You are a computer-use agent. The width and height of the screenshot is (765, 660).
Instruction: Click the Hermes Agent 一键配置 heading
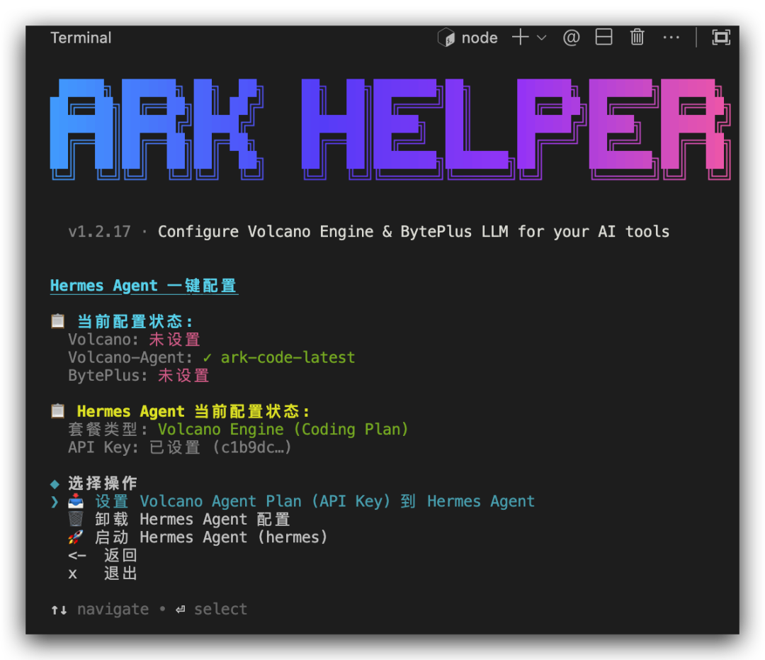pyautogui.click(x=144, y=286)
